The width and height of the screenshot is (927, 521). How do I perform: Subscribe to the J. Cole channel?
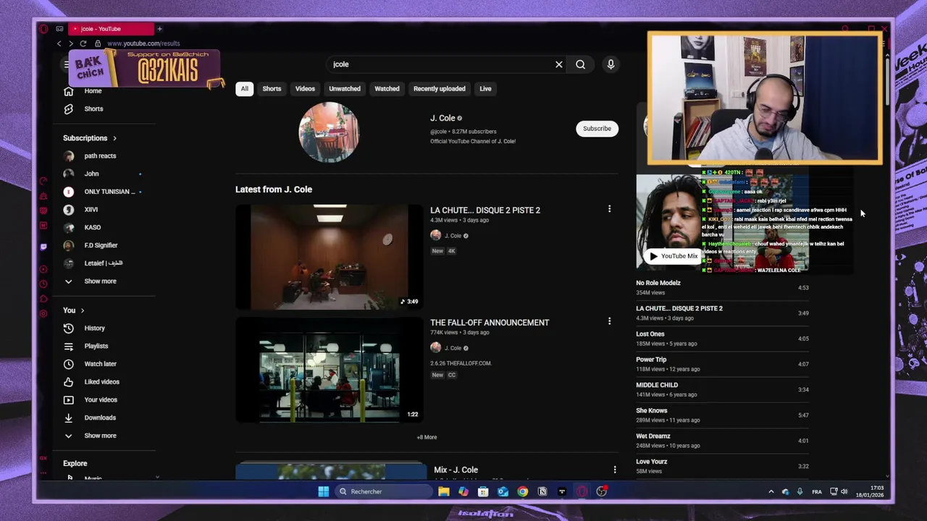pyautogui.click(x=597, y=129)
